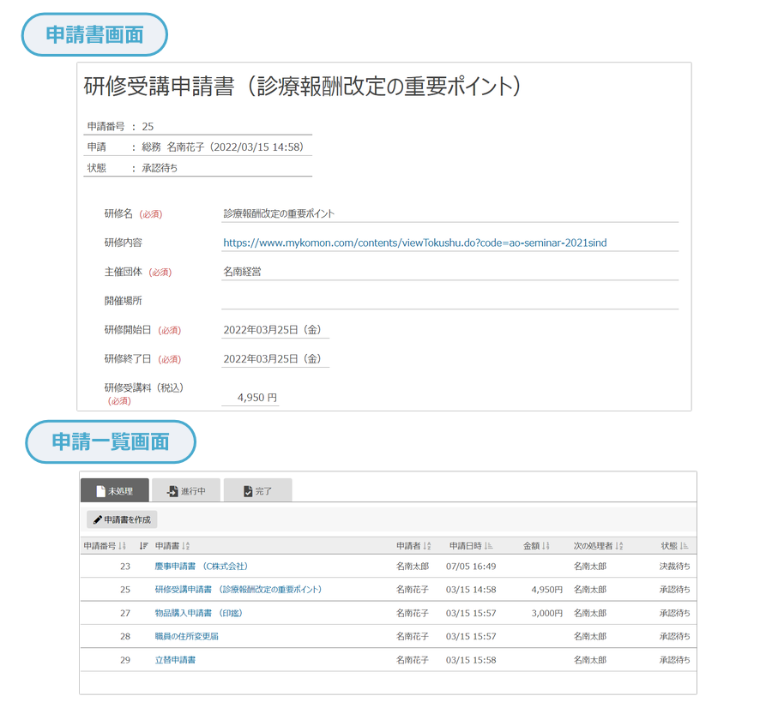Open the mykomon.com seminar URL link
Image resolution: width=772 pixels, height=720 pixels.
click(414, 243)
